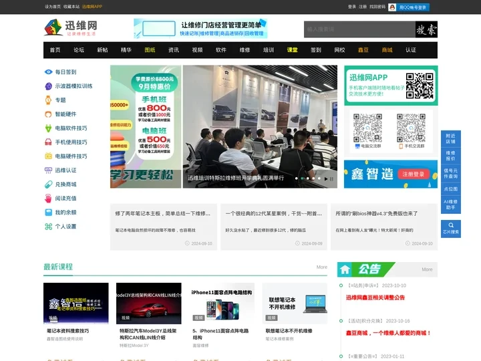Switch to the 鑫豆 nav item

pos(363,50)
